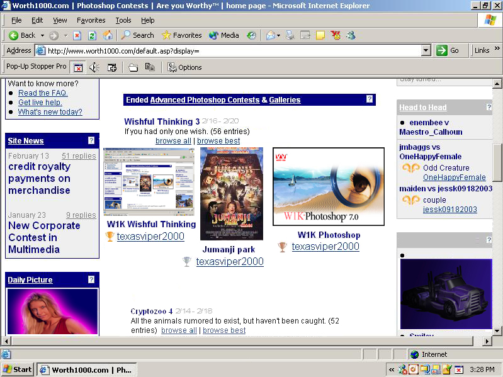Open the W1K Photoshop 7.0 thumbnail
Viewport: 503px width, 377px height.
coord(329,186)
